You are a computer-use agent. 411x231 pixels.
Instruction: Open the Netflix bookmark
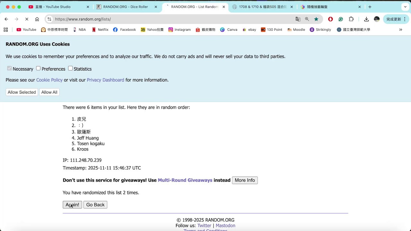(x=100, y=30)
